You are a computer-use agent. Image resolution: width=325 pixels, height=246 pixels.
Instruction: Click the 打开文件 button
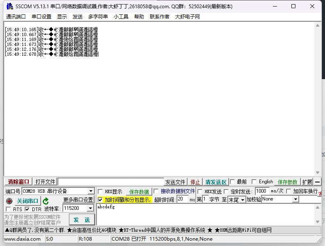tap(46, 182)
